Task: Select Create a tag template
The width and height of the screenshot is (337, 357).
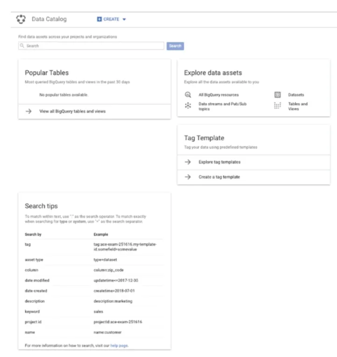Action: (219, 177)
